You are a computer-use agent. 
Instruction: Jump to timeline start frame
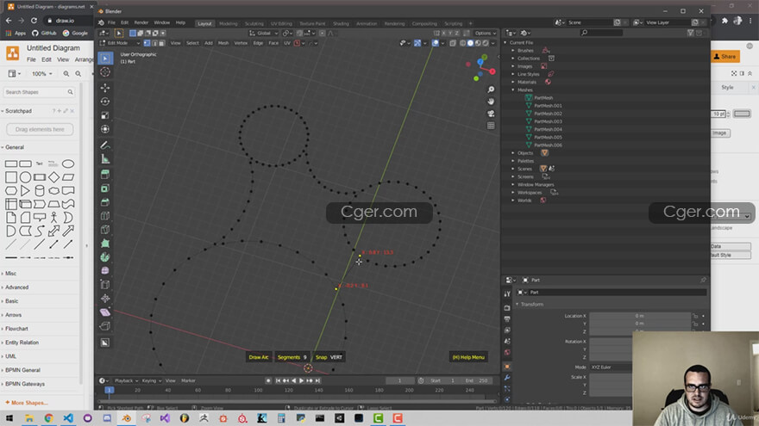(279, 380)
